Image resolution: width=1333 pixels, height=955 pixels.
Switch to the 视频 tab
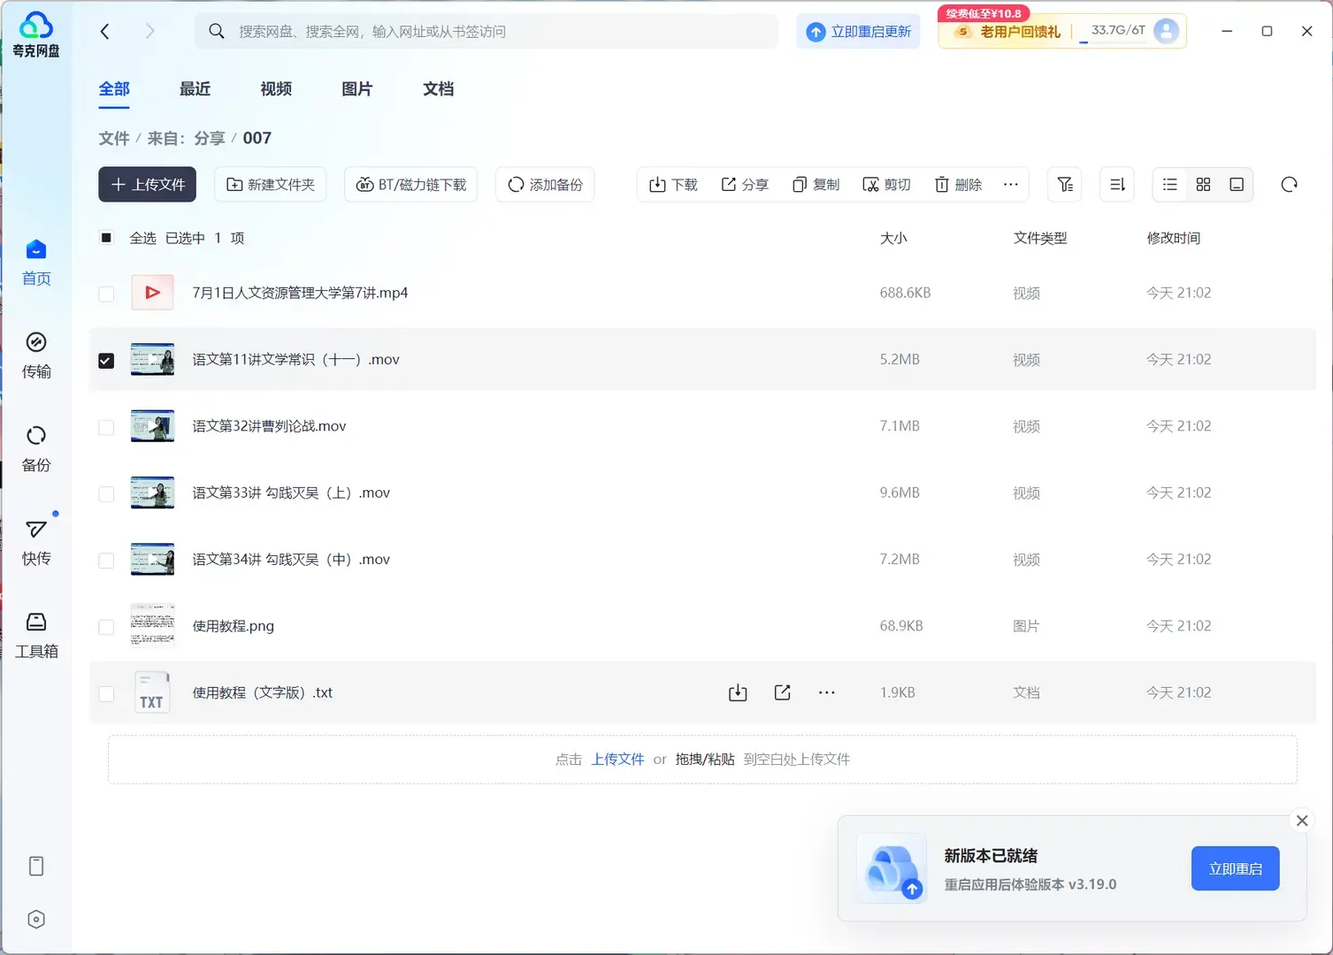(276, 89)
